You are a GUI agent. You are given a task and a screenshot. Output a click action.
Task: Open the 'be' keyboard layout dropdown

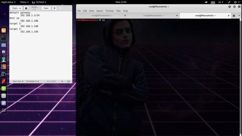pyautogui.click(x=221, y=2)
